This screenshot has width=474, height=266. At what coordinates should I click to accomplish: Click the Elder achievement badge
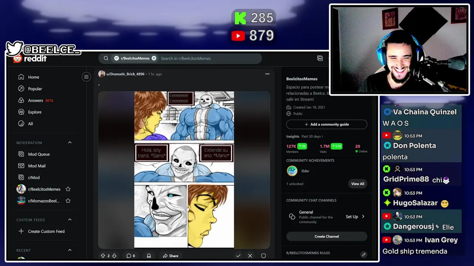point(292,171)
